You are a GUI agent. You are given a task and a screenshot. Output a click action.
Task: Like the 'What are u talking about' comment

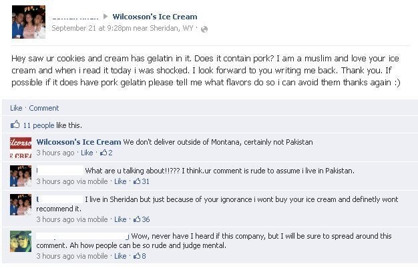(120, 181)
